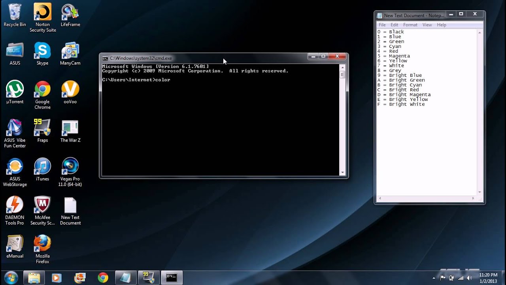This screenshot has height=285, width=506.
Task: Launch LifeFrame from the desktop
Action: (70, 15)
